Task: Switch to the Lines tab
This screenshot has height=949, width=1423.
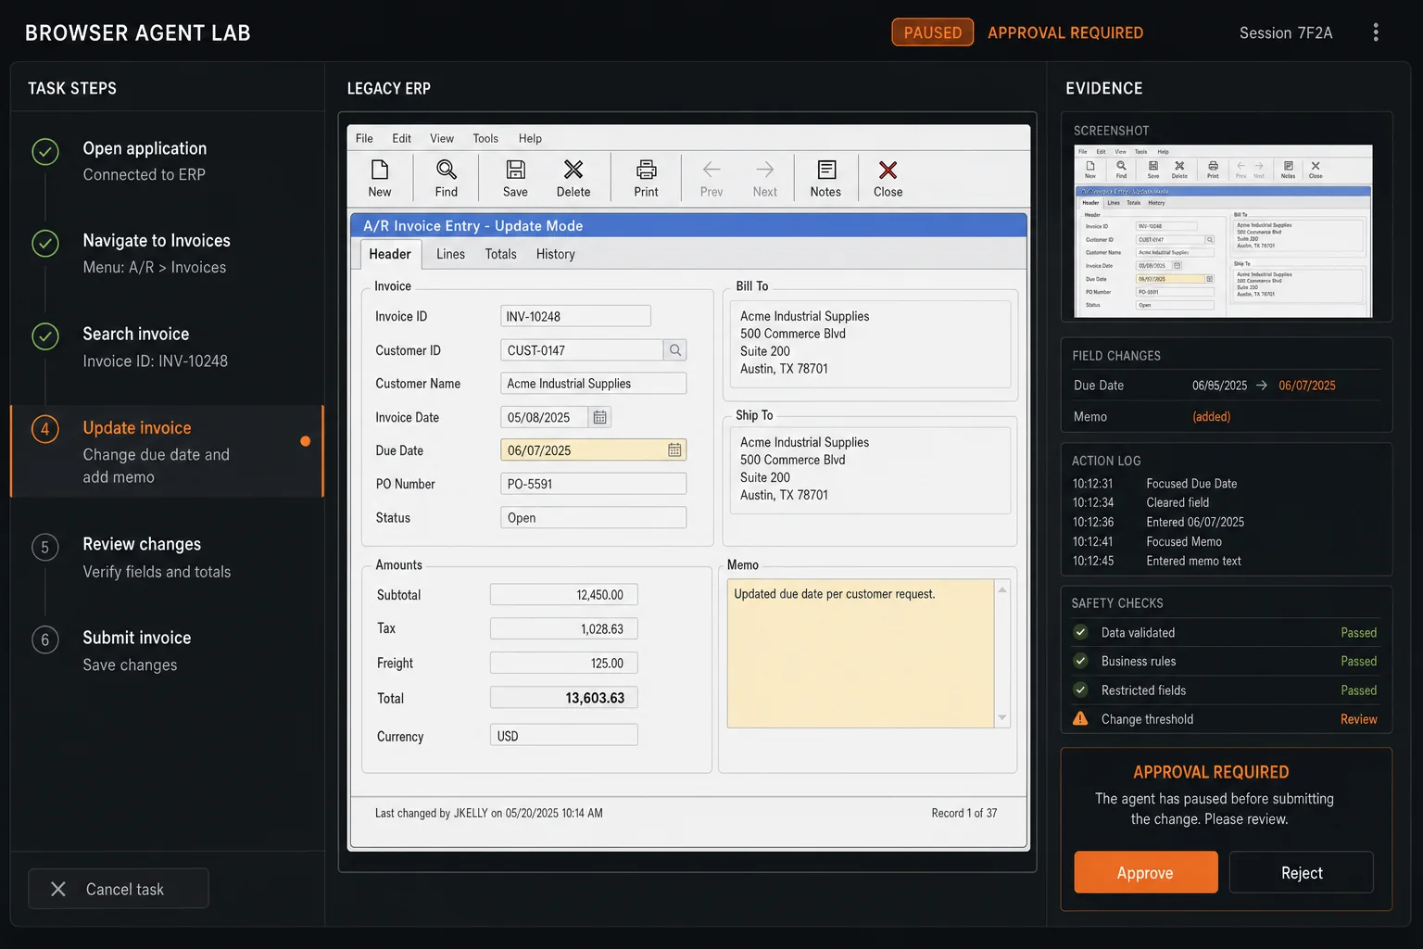Action: tap(450, 254)
